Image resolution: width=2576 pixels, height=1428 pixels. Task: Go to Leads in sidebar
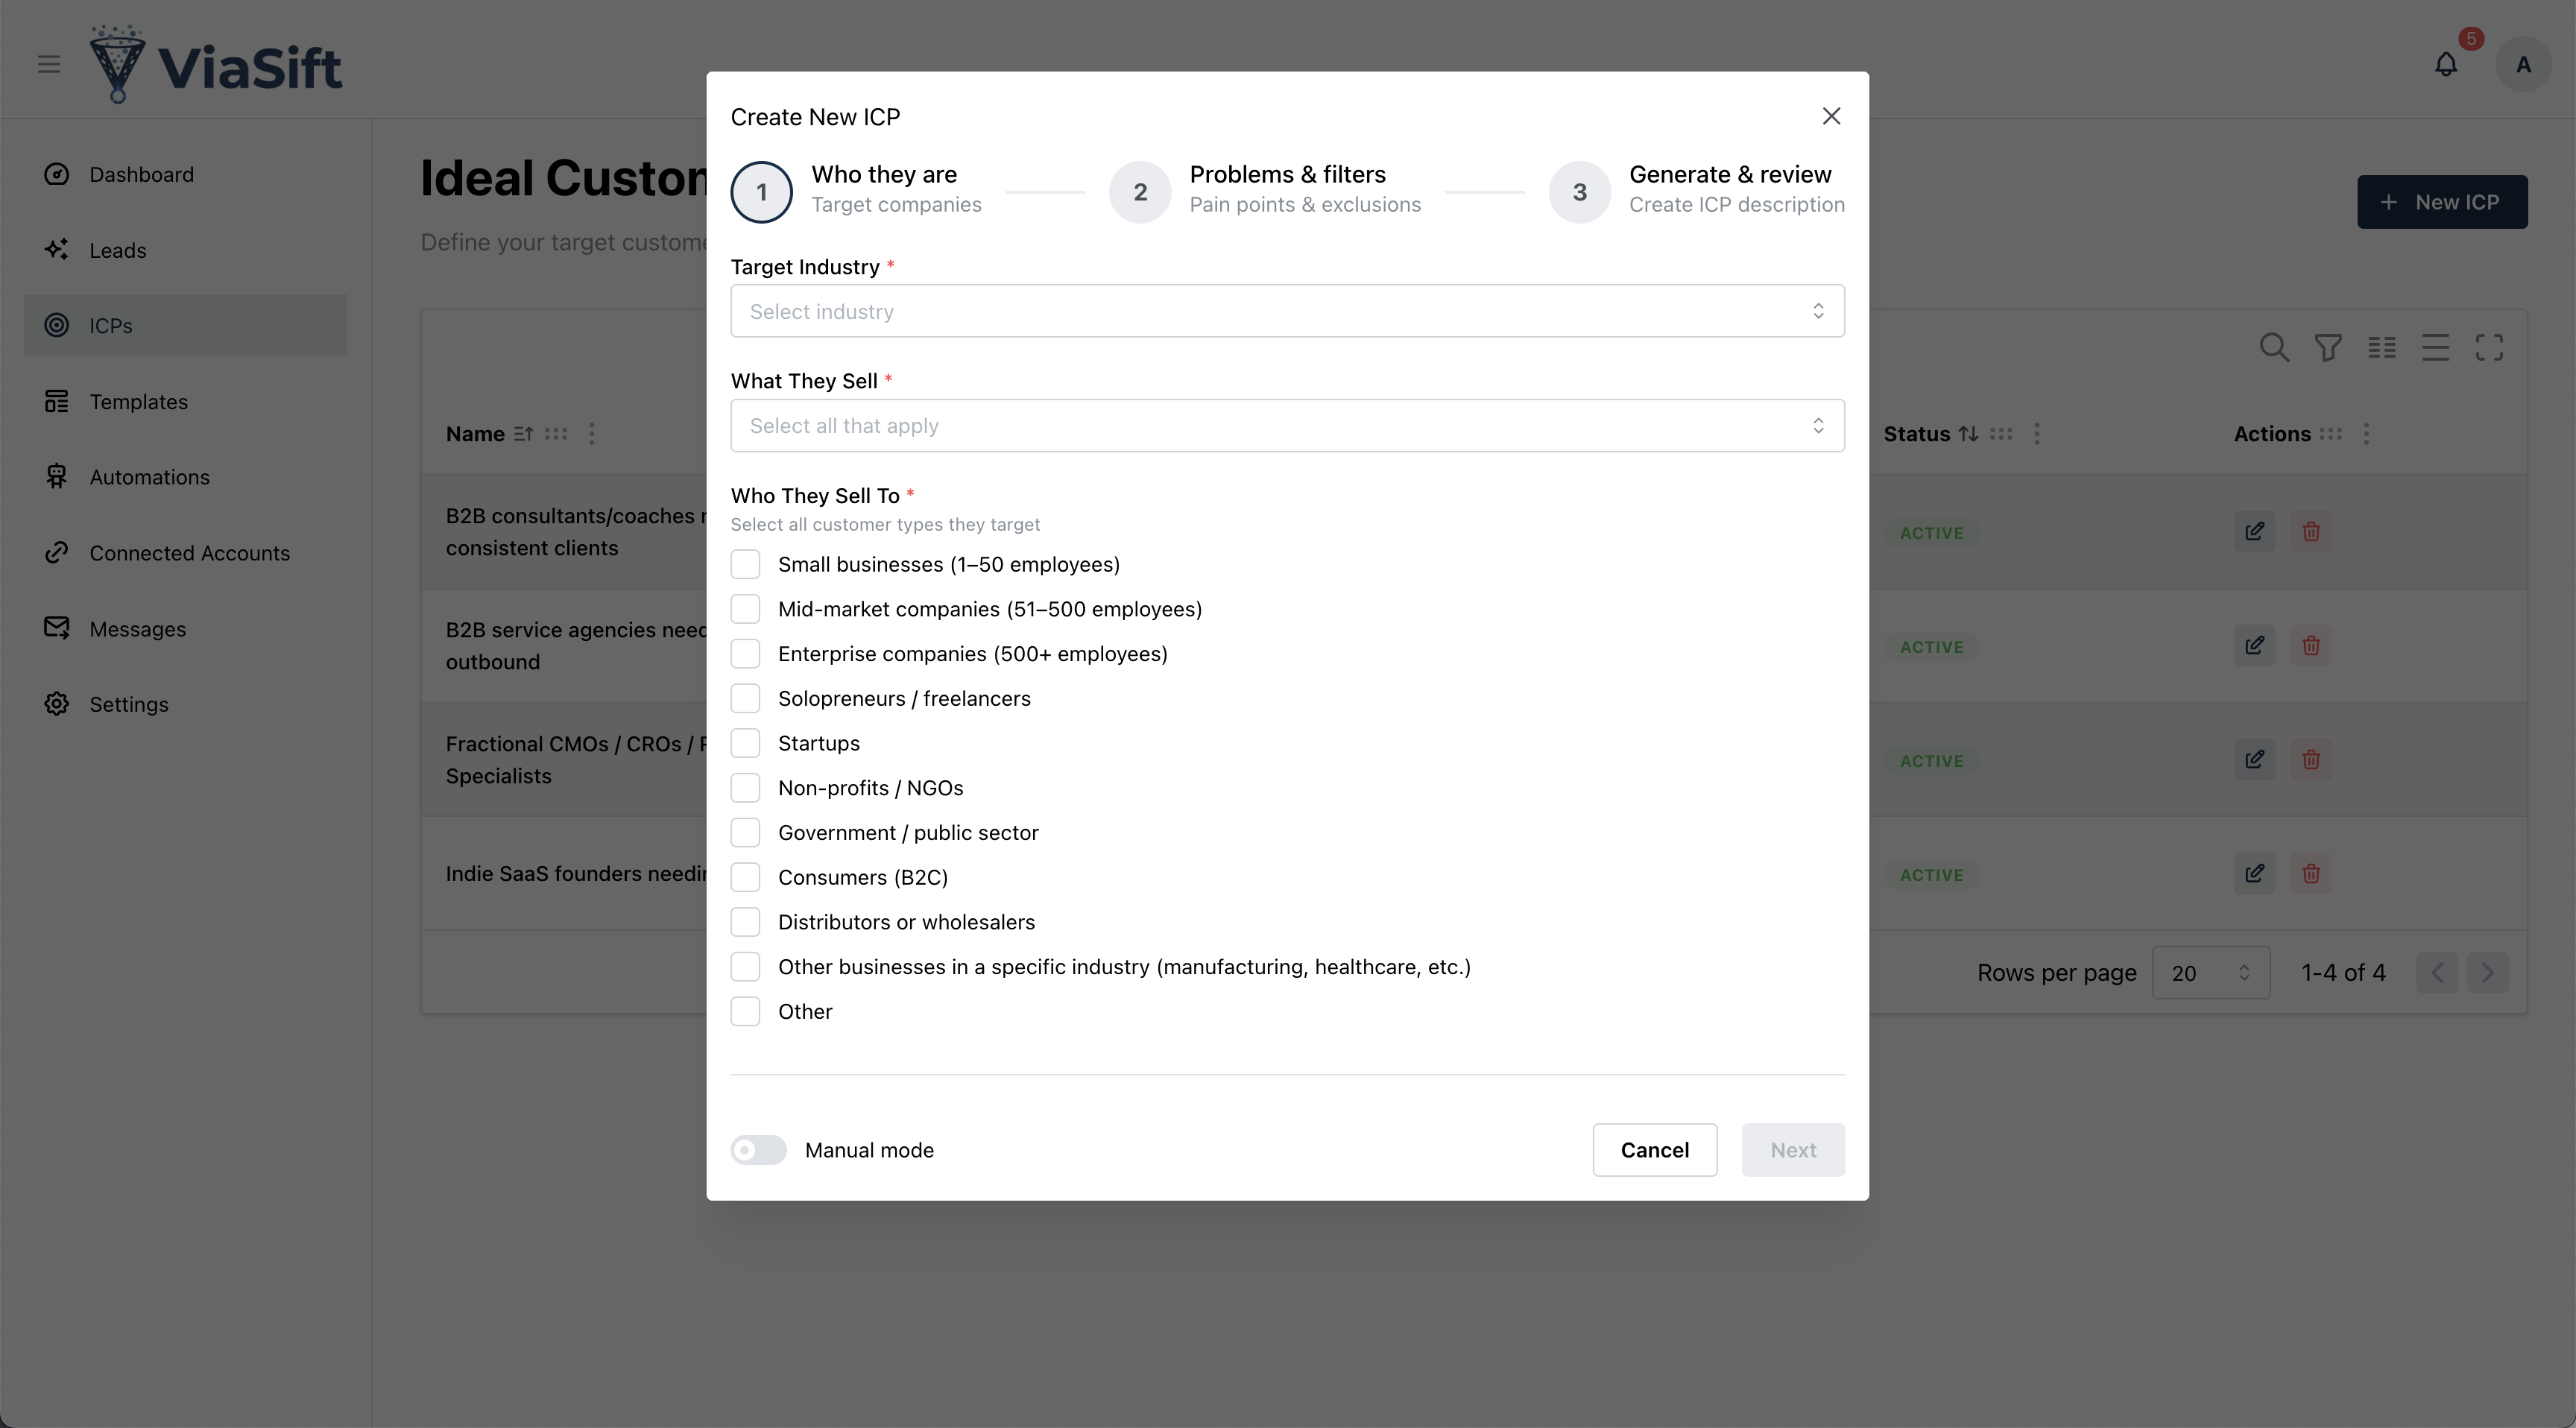pos(117,250)
